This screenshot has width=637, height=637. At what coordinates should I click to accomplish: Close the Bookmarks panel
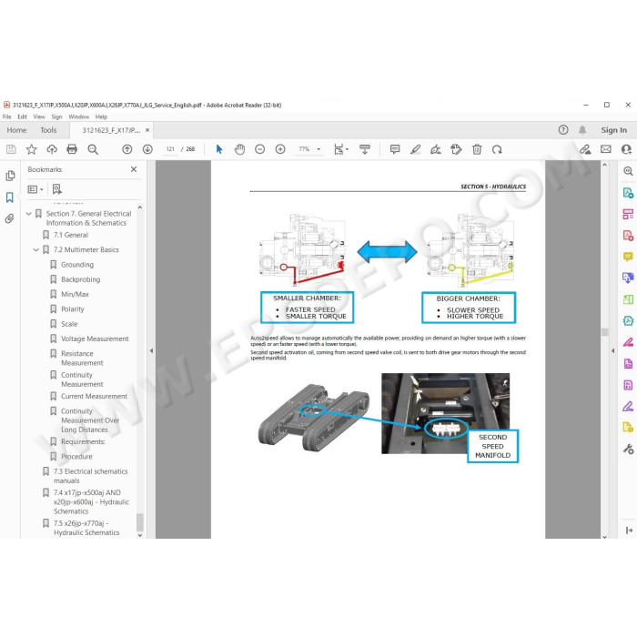(x=134, y=169)
